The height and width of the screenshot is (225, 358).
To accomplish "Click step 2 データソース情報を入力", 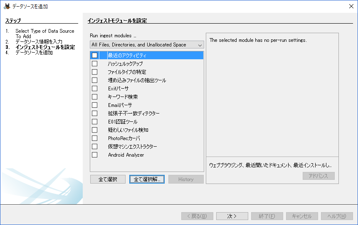I will coord(39,42).
